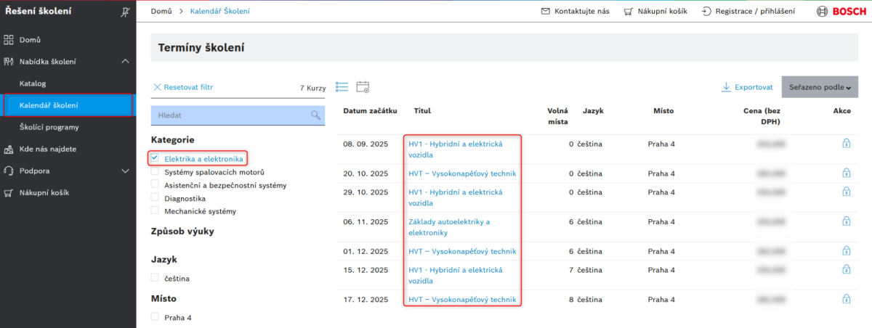
Task: Collapse the Nabídka školení sidebar section
Action: click(x=125, y=62)
